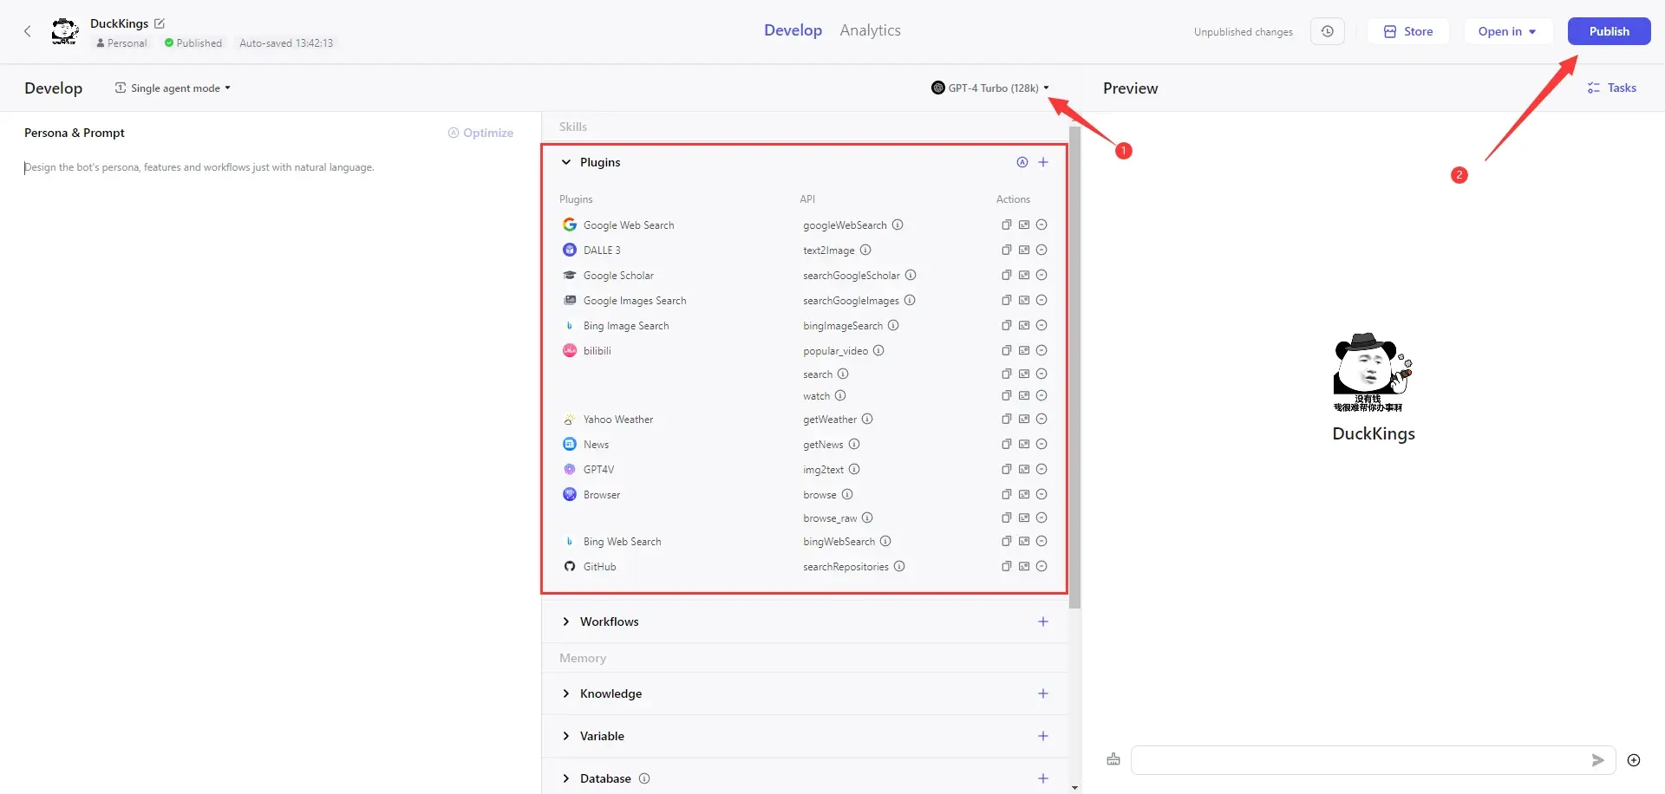Remove the googleWebSearch plugin
1665x794 pixels.
pos(1041,225)
